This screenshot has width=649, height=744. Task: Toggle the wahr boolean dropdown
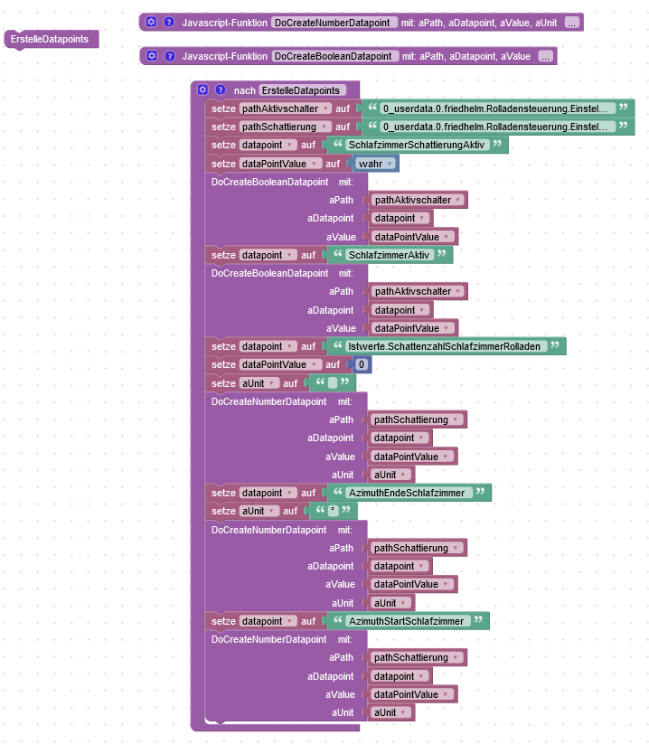(x=375, y=164)
